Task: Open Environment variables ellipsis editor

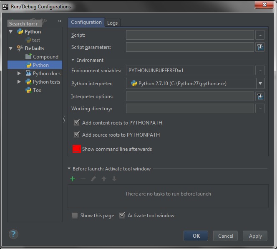Action: 260,71
